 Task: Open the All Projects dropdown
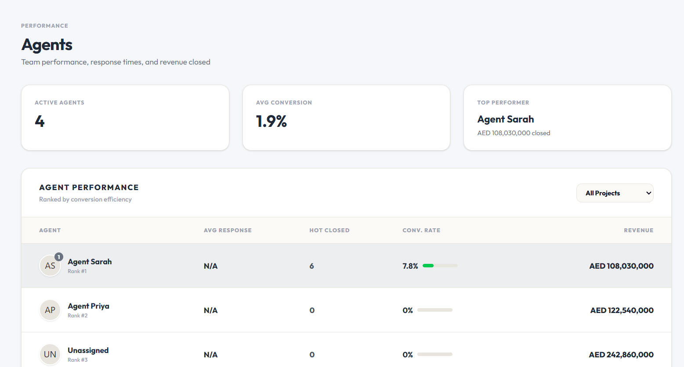click(615, 193)
